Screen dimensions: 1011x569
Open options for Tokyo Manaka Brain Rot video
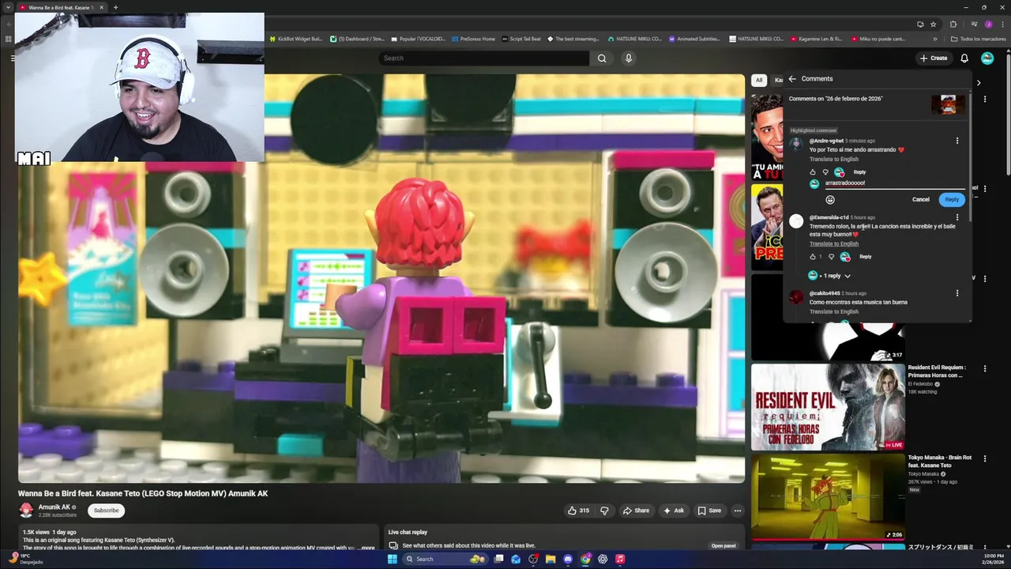point(985,458)
